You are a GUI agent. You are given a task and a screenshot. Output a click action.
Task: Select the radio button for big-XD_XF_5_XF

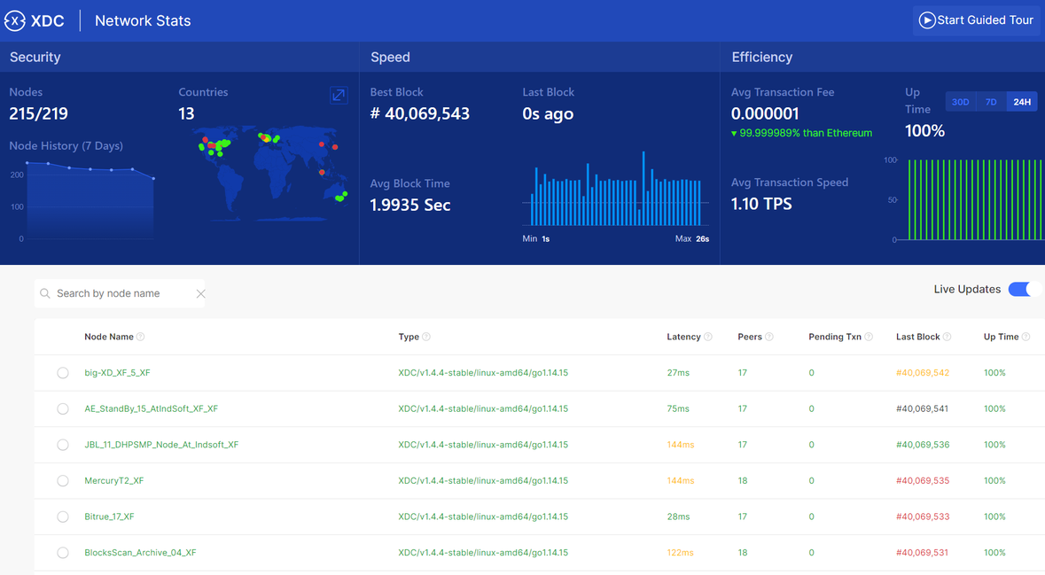tap(63, 373)
